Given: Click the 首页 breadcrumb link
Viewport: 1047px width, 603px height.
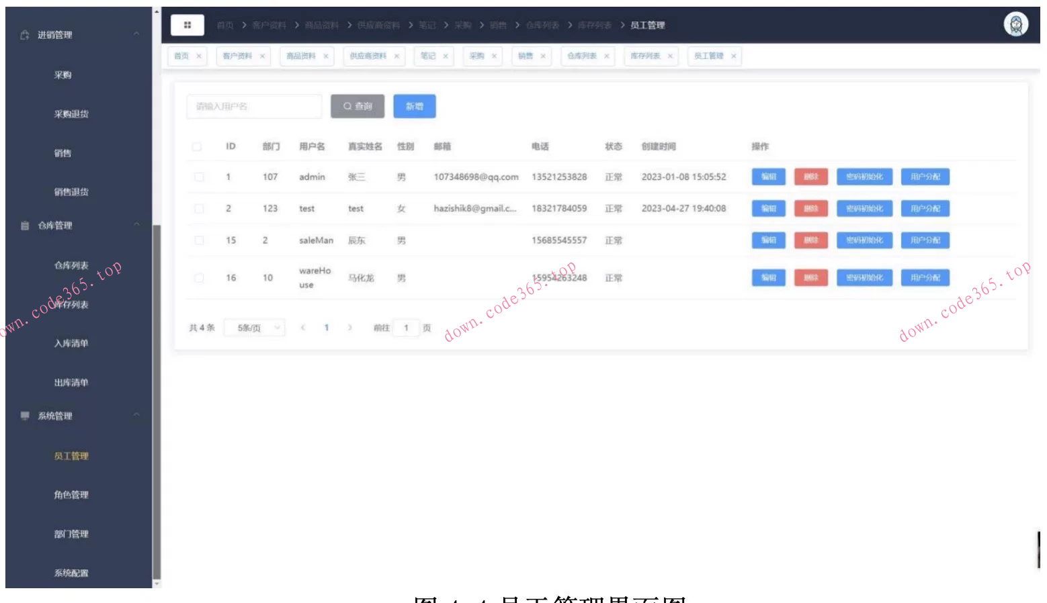Looking at the screenshot, I should (x=225, y=26).
